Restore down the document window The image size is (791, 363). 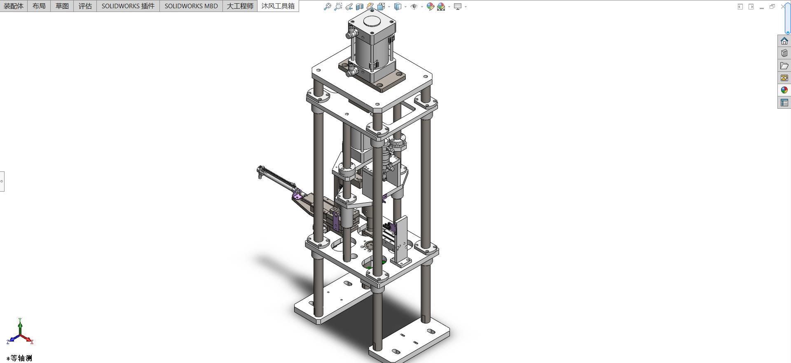(772, 7)
